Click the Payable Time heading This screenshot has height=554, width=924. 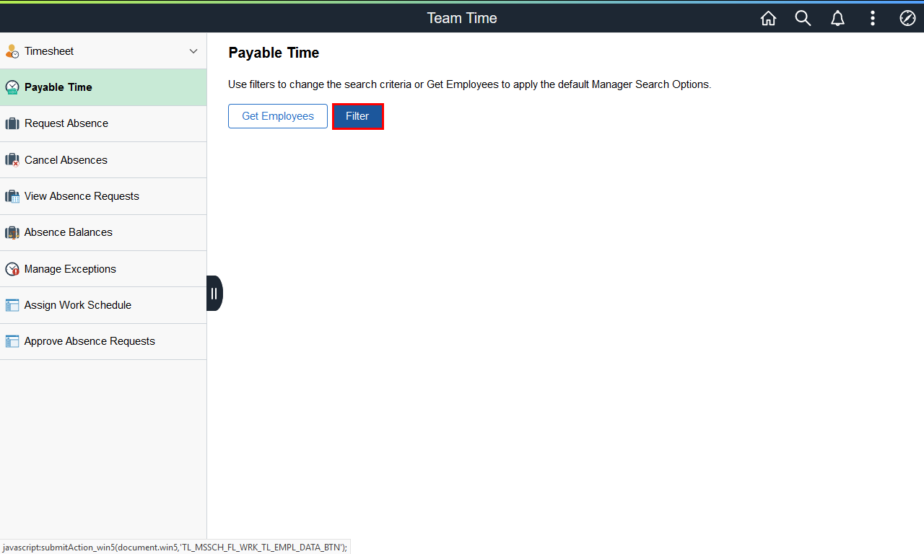point(274,53)
